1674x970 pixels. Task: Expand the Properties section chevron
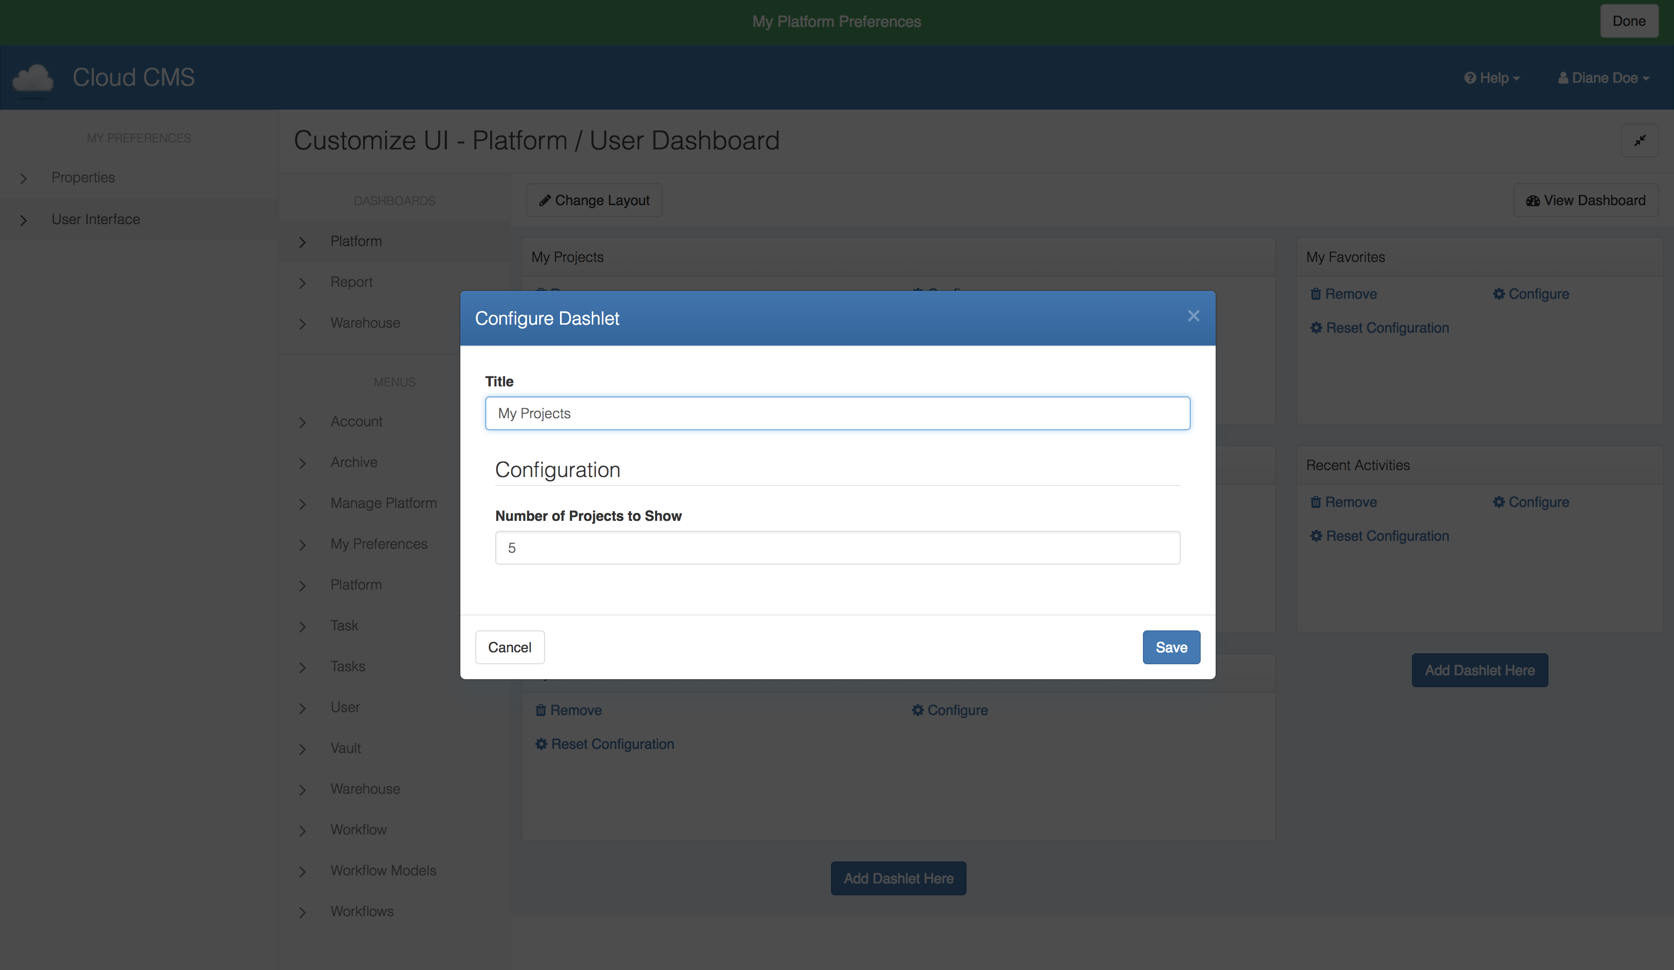coord(23,179)
